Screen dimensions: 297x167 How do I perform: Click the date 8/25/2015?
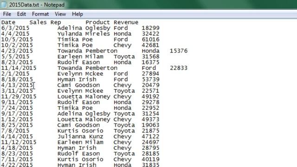click(17, 125)
